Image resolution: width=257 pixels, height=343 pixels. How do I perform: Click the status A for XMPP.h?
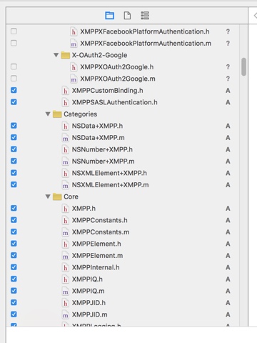[228, 209]
